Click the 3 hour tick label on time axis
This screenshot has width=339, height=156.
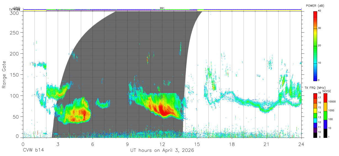[x=58, y=144]
